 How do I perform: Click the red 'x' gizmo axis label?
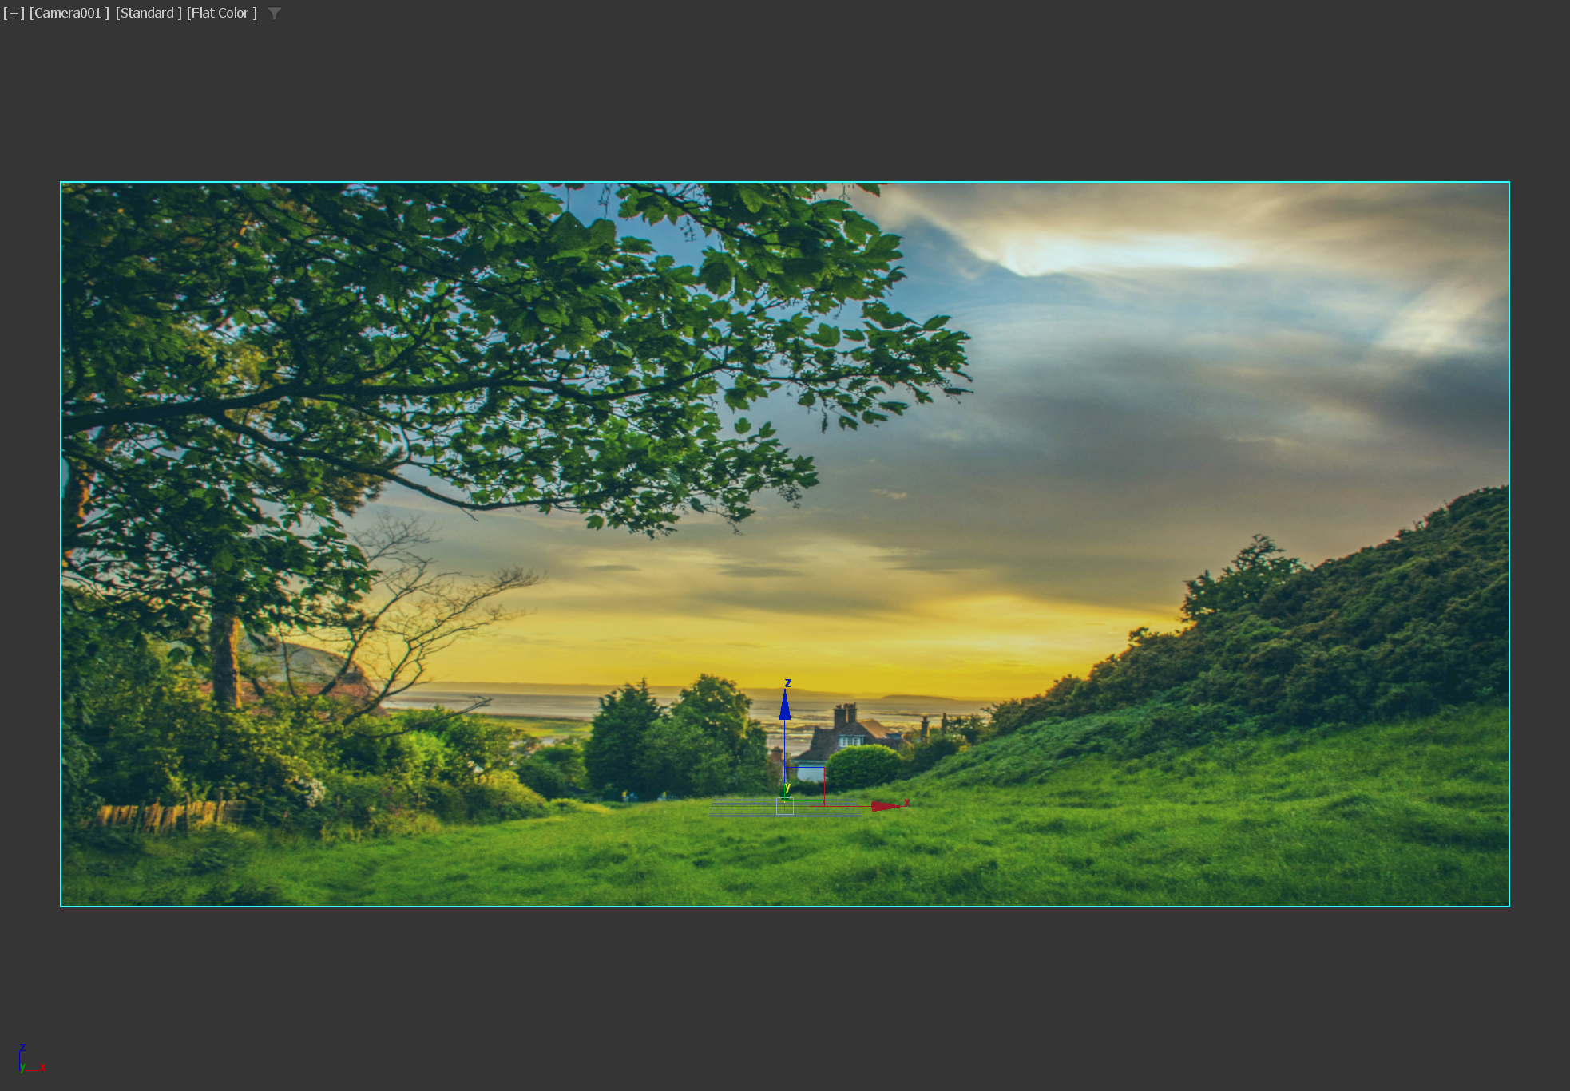[907, 802]
